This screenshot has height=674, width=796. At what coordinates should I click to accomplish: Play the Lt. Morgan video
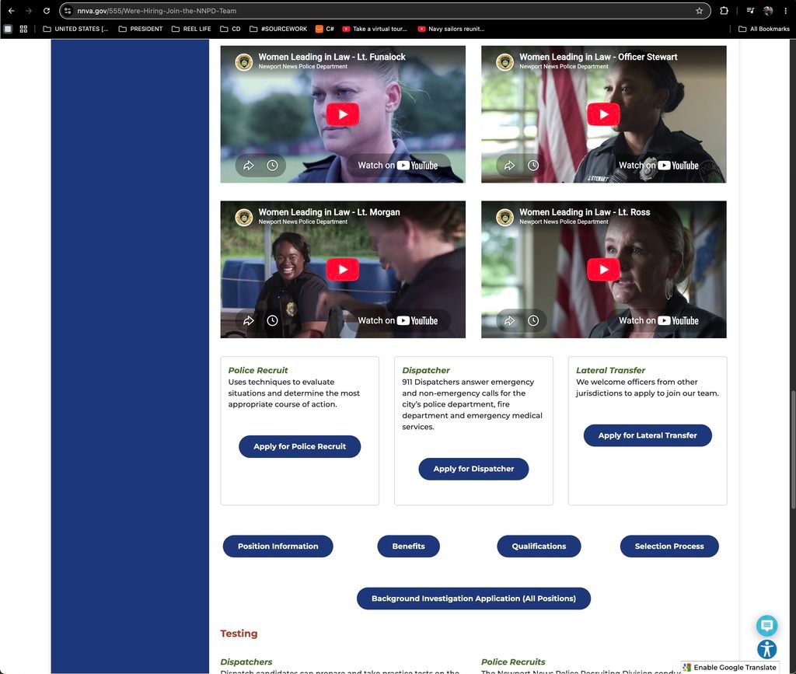click(343, 270)
